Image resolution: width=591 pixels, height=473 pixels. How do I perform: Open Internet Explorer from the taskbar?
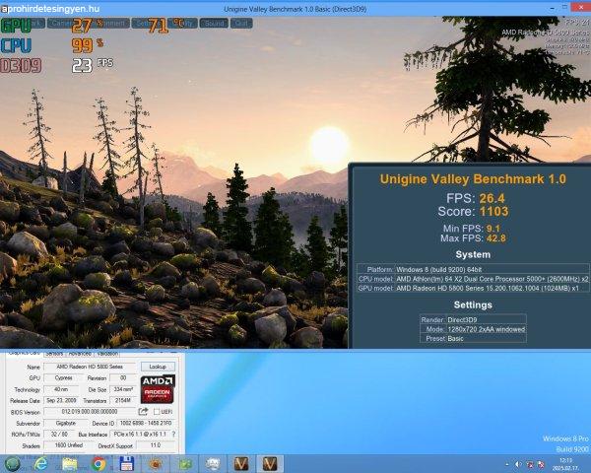click(x=40, y=463)
